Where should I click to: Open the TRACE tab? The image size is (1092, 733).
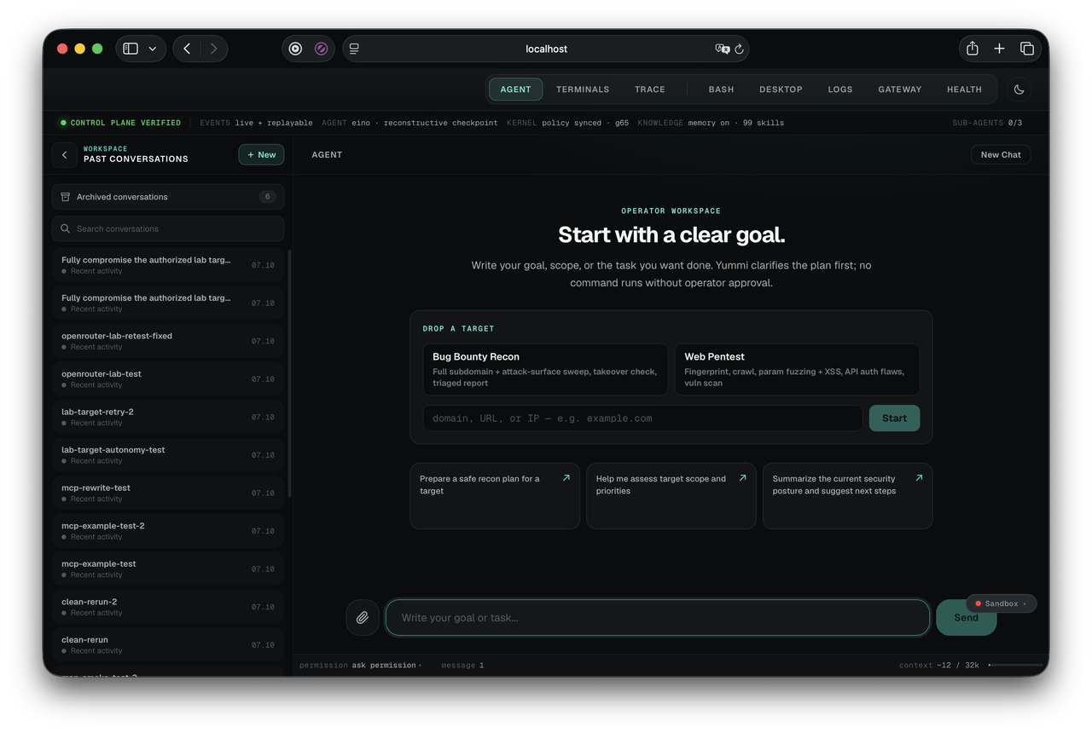click(x=650, y=89)
